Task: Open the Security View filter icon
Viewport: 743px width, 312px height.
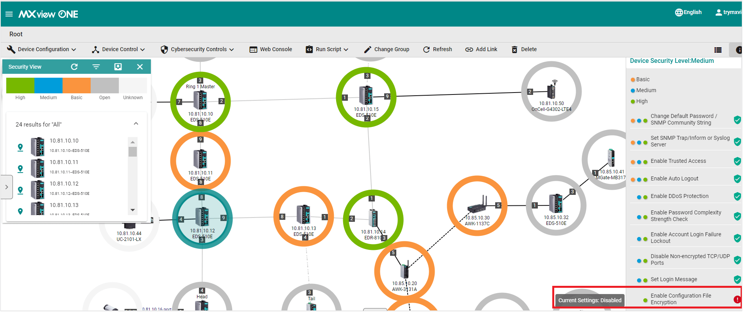Action: click(x=96, y=67)
